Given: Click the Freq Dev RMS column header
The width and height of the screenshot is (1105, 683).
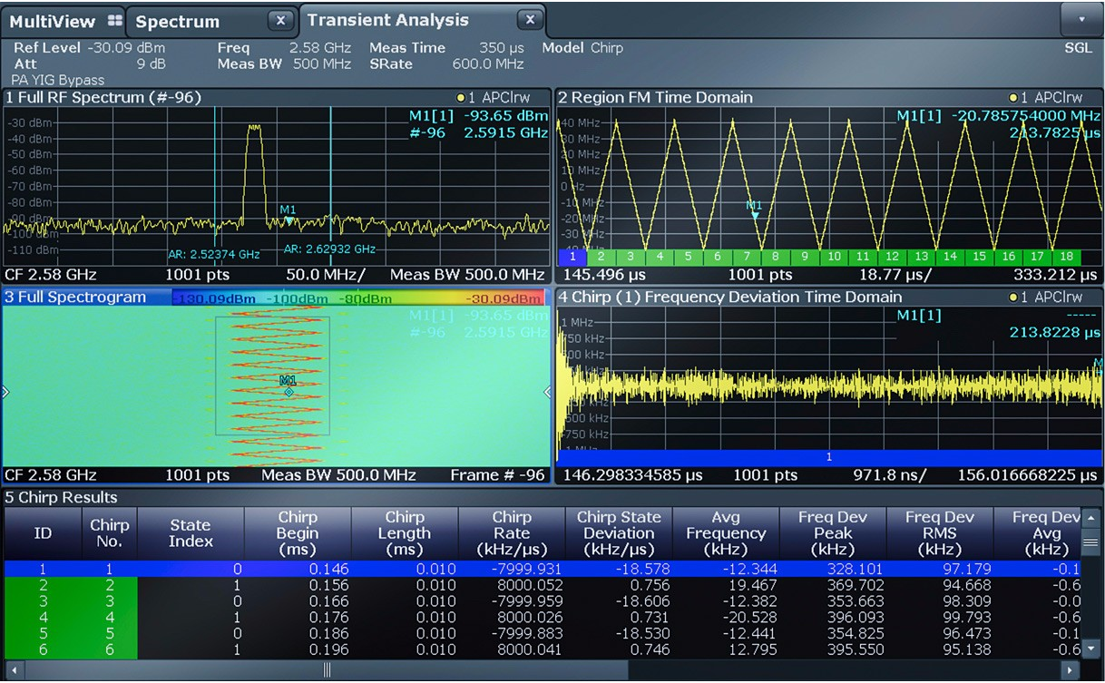Looking at the screenshot, I should [x=940, y=533].
